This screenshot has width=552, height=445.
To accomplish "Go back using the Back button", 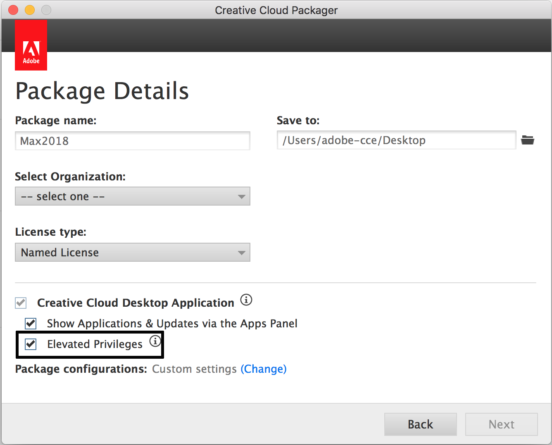I will point(421,424).
